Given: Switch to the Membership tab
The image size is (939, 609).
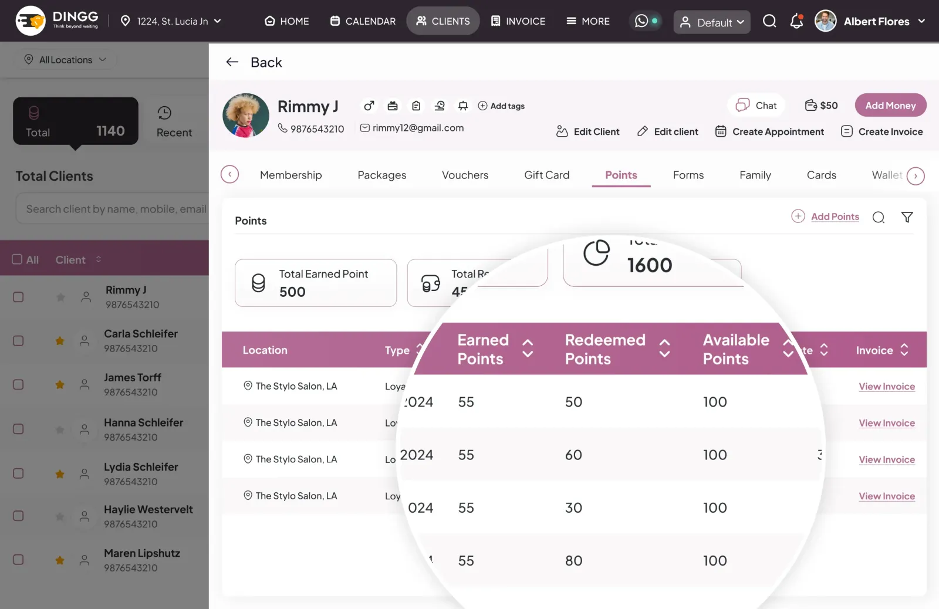Looking at the screenshot, I should [x=291, y=175].
